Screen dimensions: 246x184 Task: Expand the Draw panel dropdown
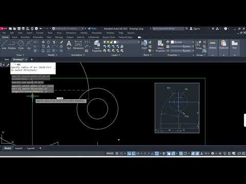tap(20, 55)
